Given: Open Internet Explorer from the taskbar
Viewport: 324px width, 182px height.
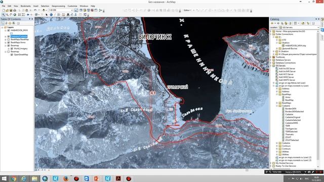Looking at the screenshot, I should coord(24,178).
